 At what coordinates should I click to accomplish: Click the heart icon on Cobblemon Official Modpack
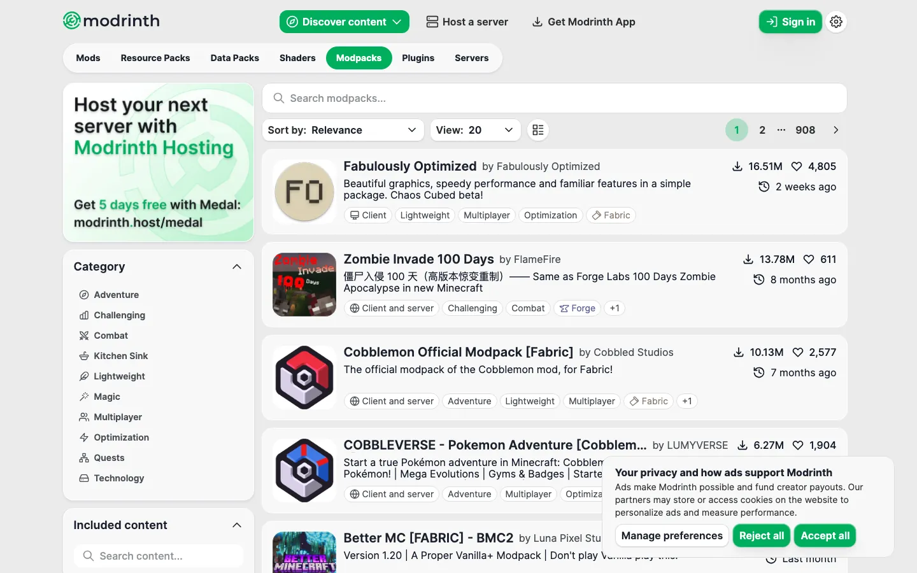797,352
